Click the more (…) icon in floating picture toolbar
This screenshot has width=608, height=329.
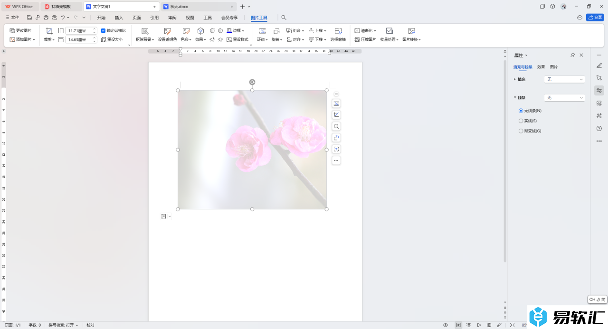point(336,160)
